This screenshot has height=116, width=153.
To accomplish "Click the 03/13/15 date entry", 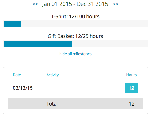I will [23, 88].
